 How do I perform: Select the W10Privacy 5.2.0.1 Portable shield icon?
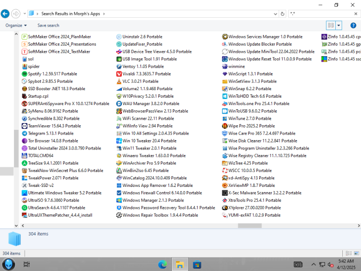[119, 96]
